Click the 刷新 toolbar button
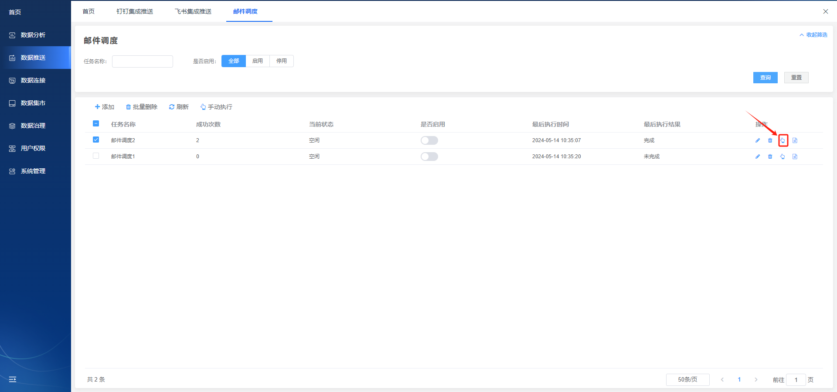This screenshot has width=837, height=392. tap(179, 107)
